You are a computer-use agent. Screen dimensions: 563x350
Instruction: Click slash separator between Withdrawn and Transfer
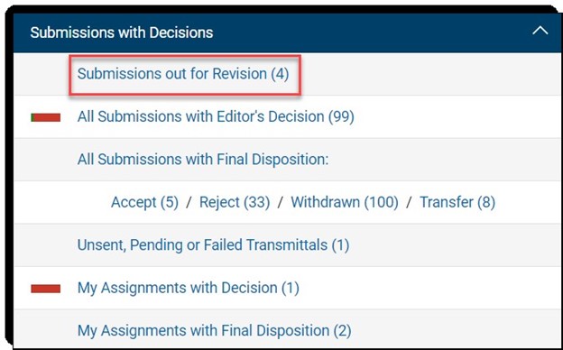(409, 202)
